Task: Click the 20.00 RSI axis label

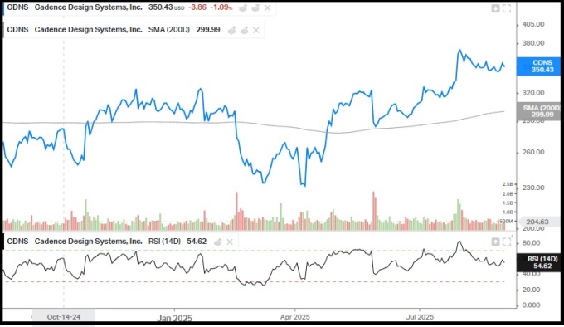Action: 531,290
